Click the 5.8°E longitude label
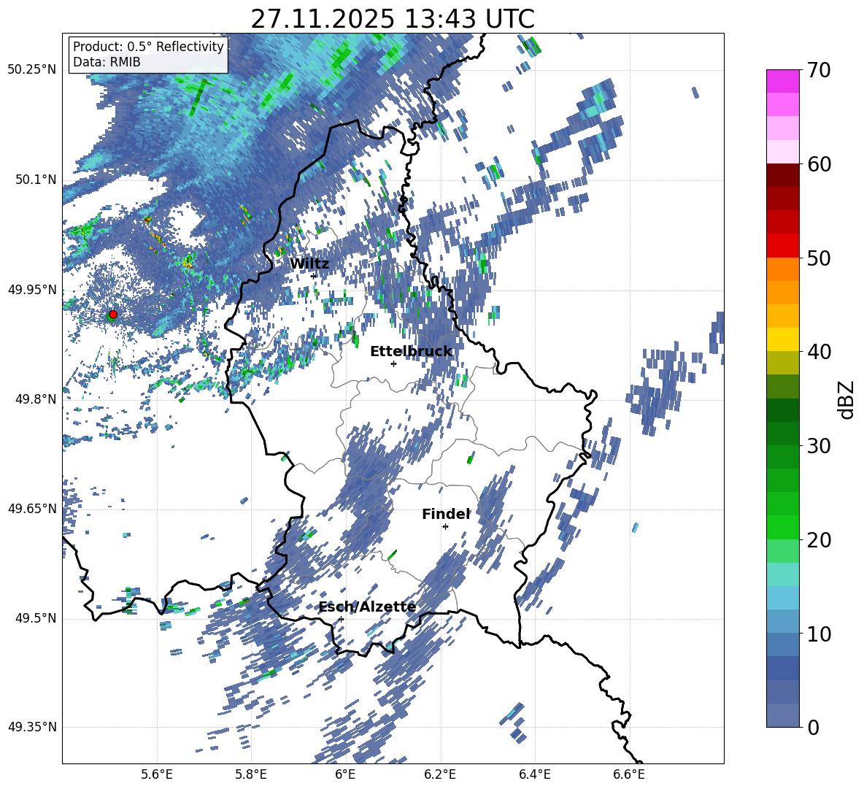The width and height of the screenshot is (864, 789). pyautogui.click(x=251, y=774)
